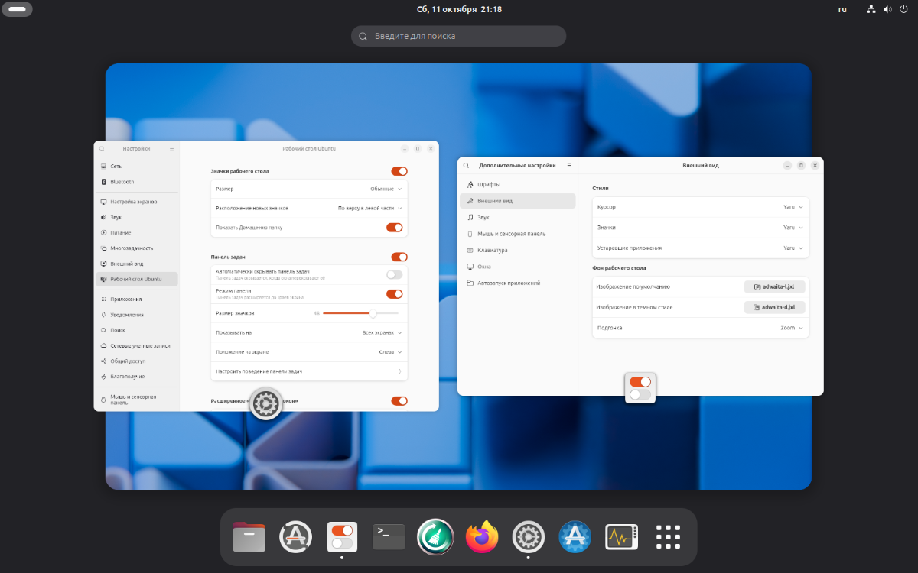918x573 pixels.
Task: Open the Files folder icon in dock
Action: (x=249, y=538)
